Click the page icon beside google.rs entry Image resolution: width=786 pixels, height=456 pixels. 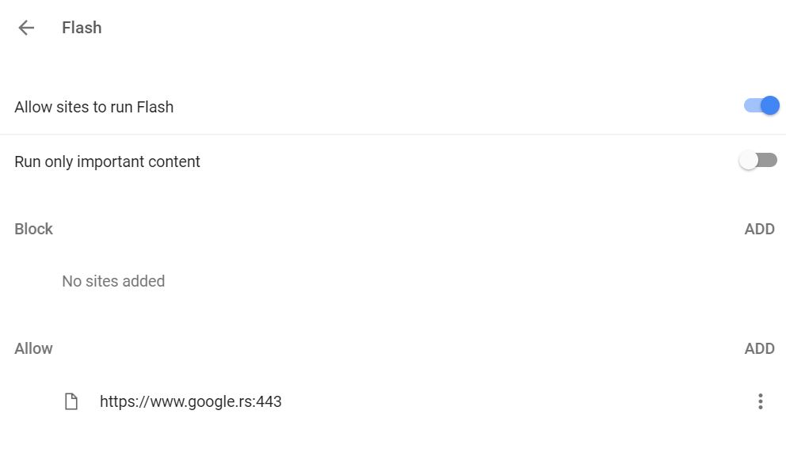[71, 401]
